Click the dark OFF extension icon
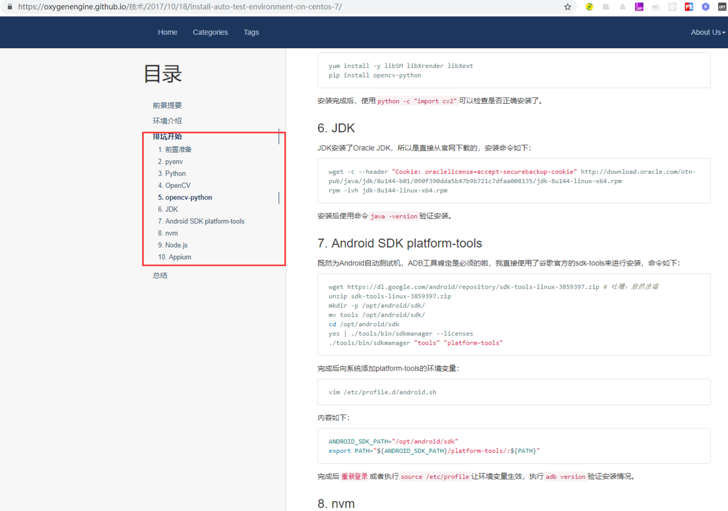This screenshot has width=728, height=511. 722,7
